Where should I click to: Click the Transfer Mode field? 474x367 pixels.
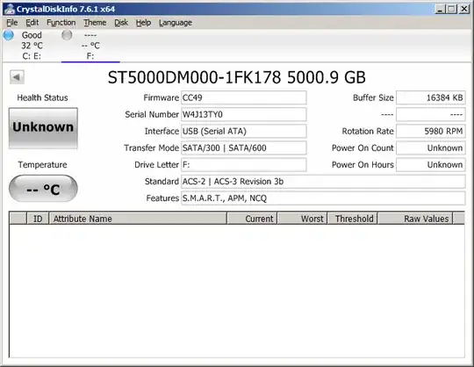click(244, 148)
